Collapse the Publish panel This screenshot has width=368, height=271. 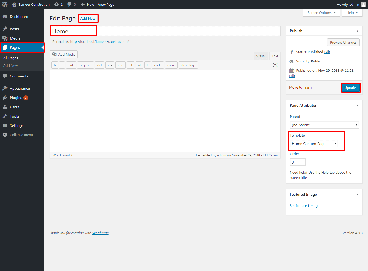click(357, 31)
